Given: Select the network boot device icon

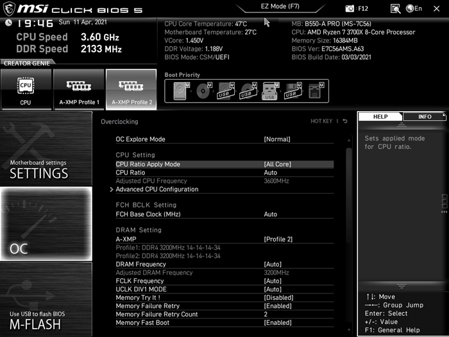Looking at the screenshot, I should (x=316, y=91).
